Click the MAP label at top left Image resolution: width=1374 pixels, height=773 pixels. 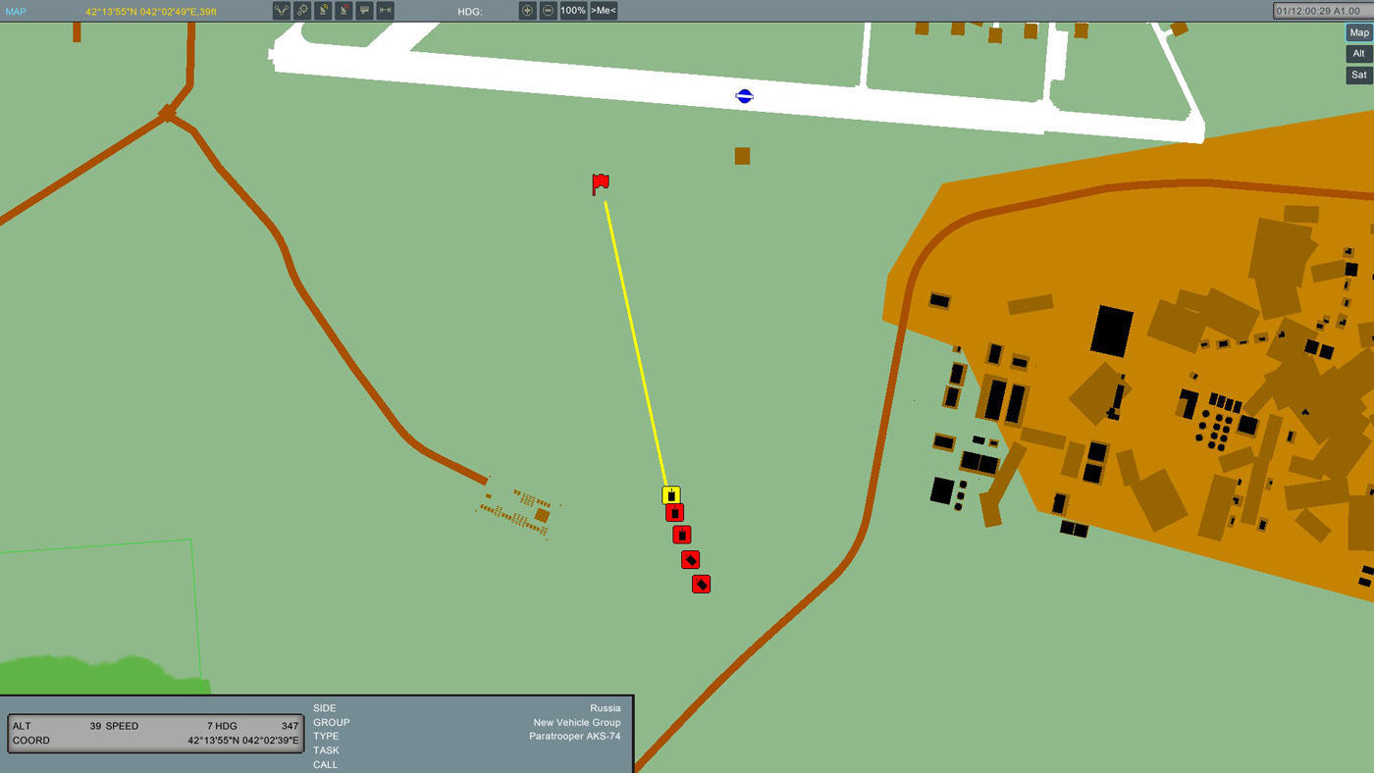[x=16, y=12]
